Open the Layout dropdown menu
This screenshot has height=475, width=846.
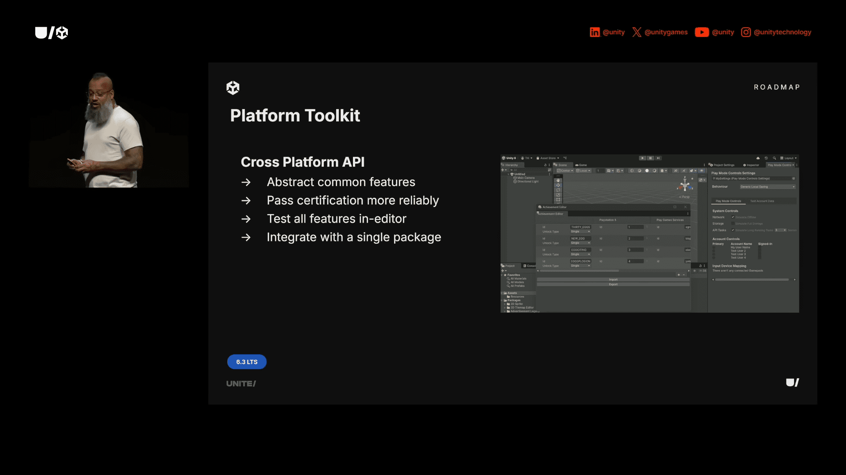pyautogui.click(x=788, y=158)
